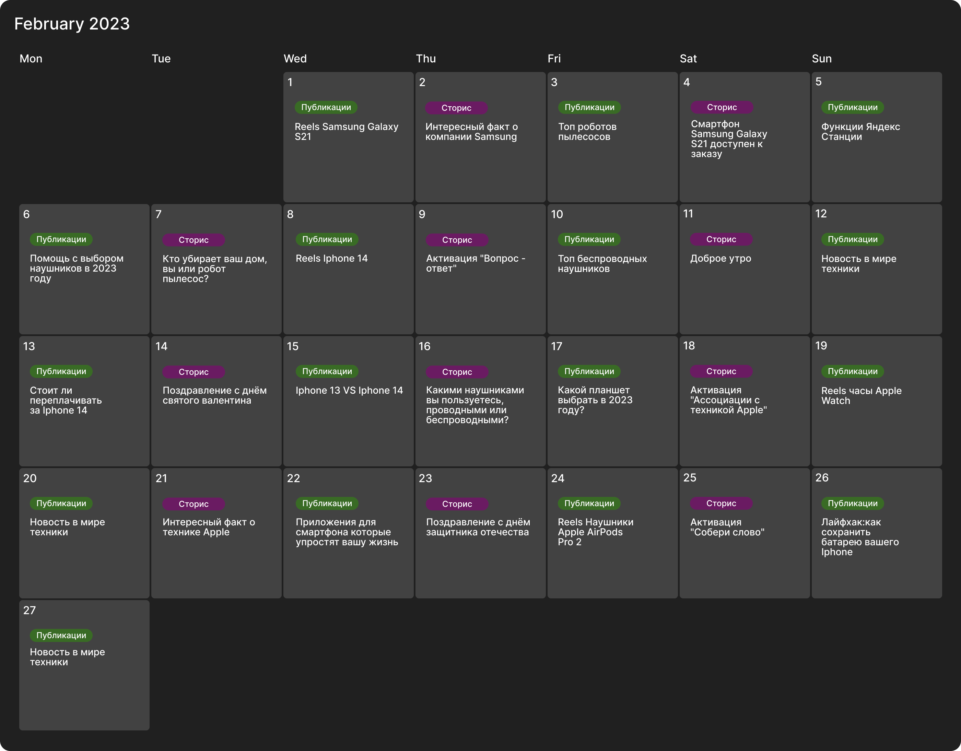Select the date number 1
The image size is (961, 751).
pos(290,82)
